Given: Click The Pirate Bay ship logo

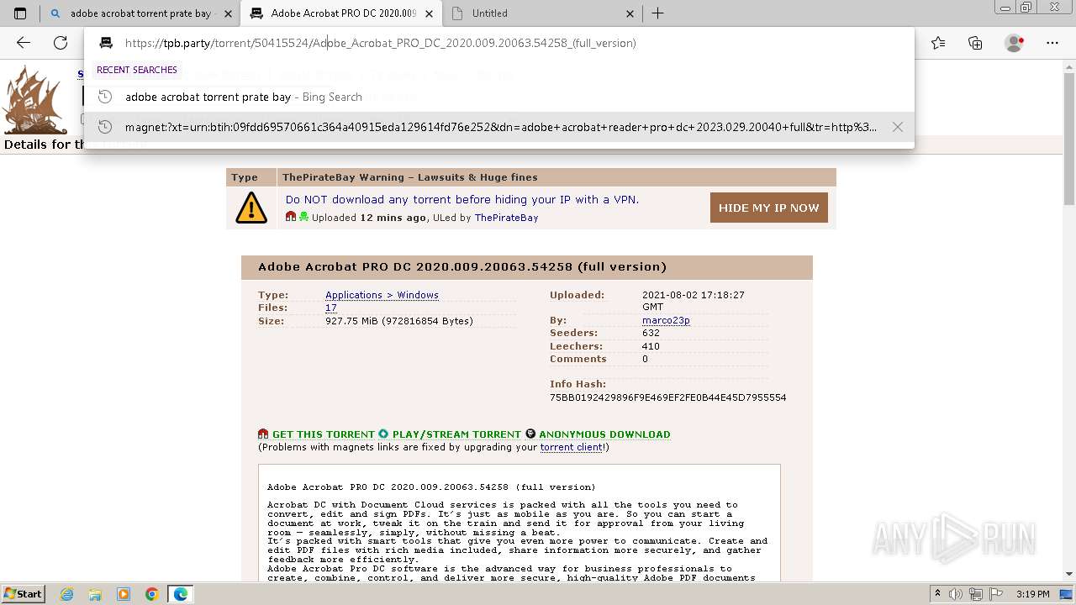Looking at the screenshot, I should pos(34,99).
